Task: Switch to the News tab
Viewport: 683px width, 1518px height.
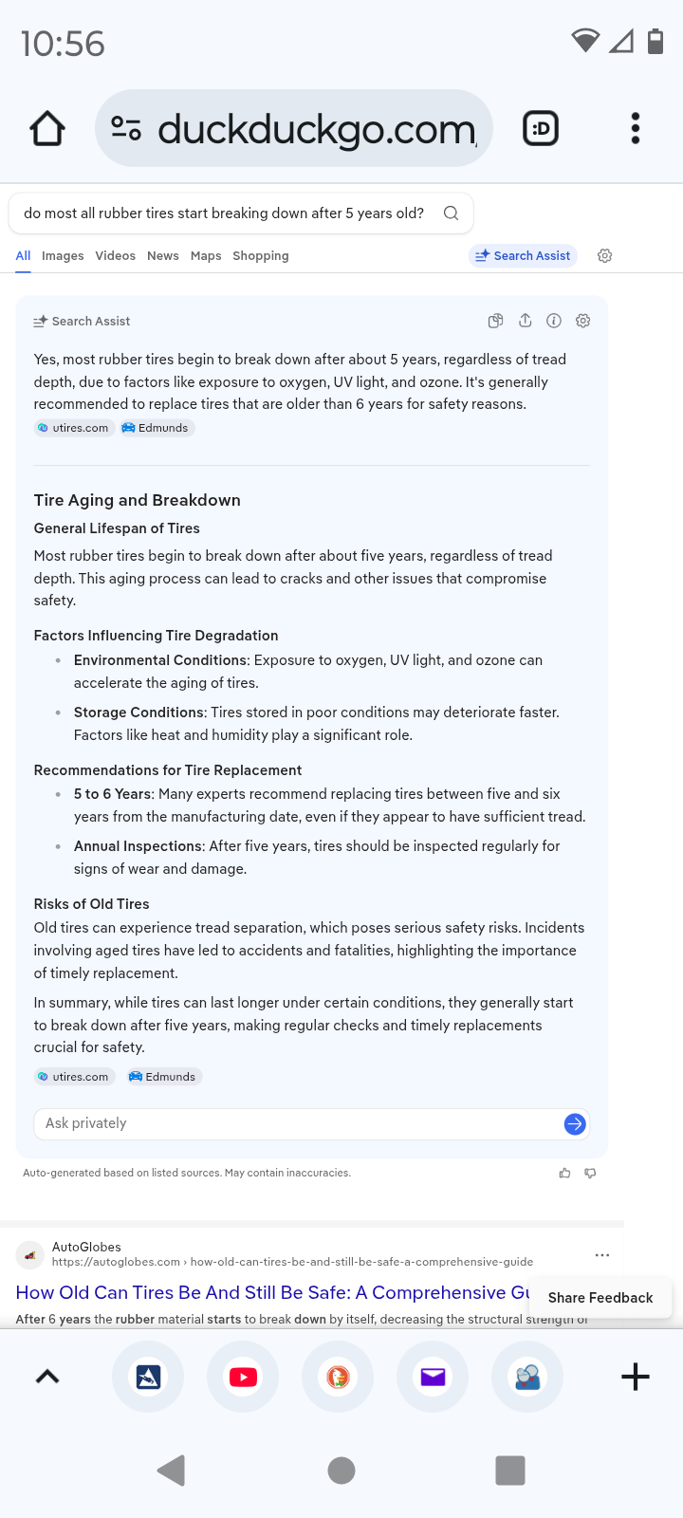Action: point(163,256)
